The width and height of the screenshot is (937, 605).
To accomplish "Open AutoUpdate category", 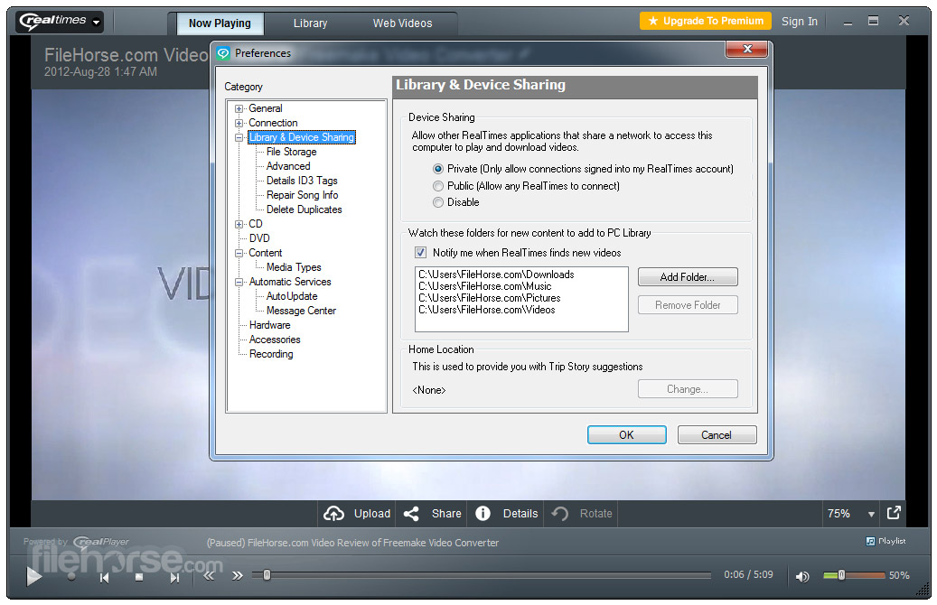I will point(292,296).
